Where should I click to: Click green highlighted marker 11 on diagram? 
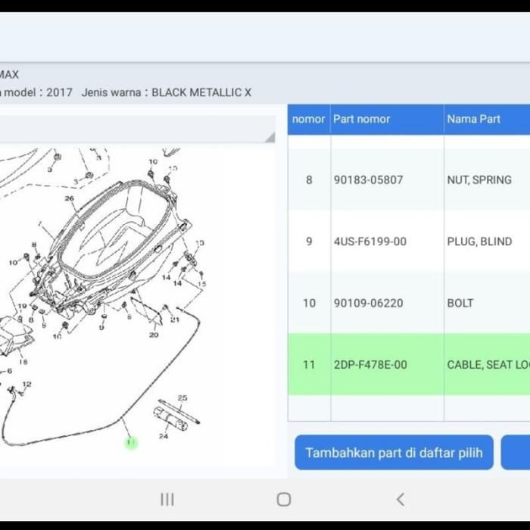131,442
